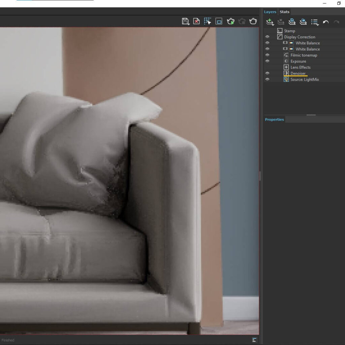Undo the last layer change
This screenshot has width=345, height=345.
point(325,22)
